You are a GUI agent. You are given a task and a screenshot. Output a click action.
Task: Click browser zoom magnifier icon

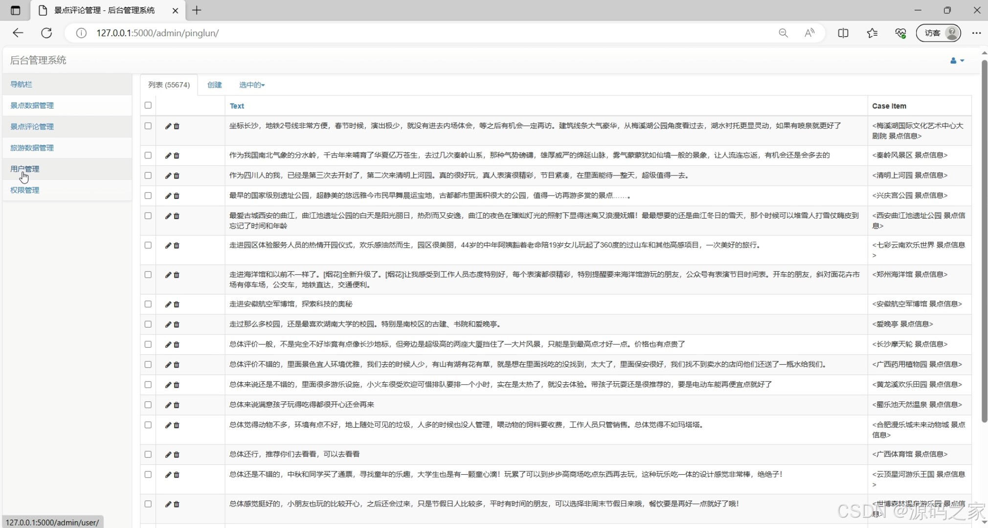[x=783, y=33]
